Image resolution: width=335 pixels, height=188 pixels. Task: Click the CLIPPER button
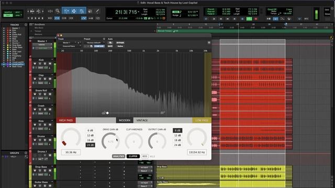click(x=133, y=156)
